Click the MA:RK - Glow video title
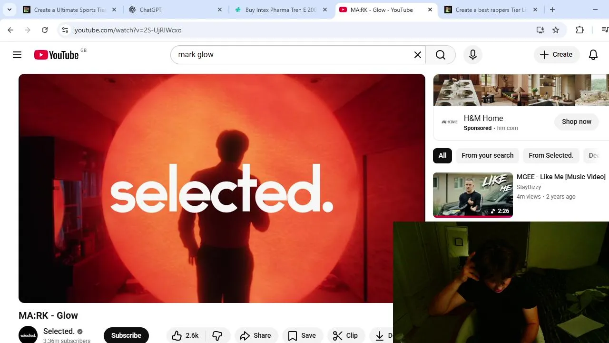Viewport: 609px width, 343px height. pyautogui.click(x=48, y=315)
